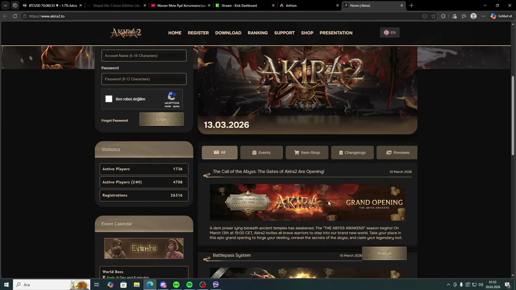Switch to the Arthion browser tab
516x290 pixels.
coord(308,6)
